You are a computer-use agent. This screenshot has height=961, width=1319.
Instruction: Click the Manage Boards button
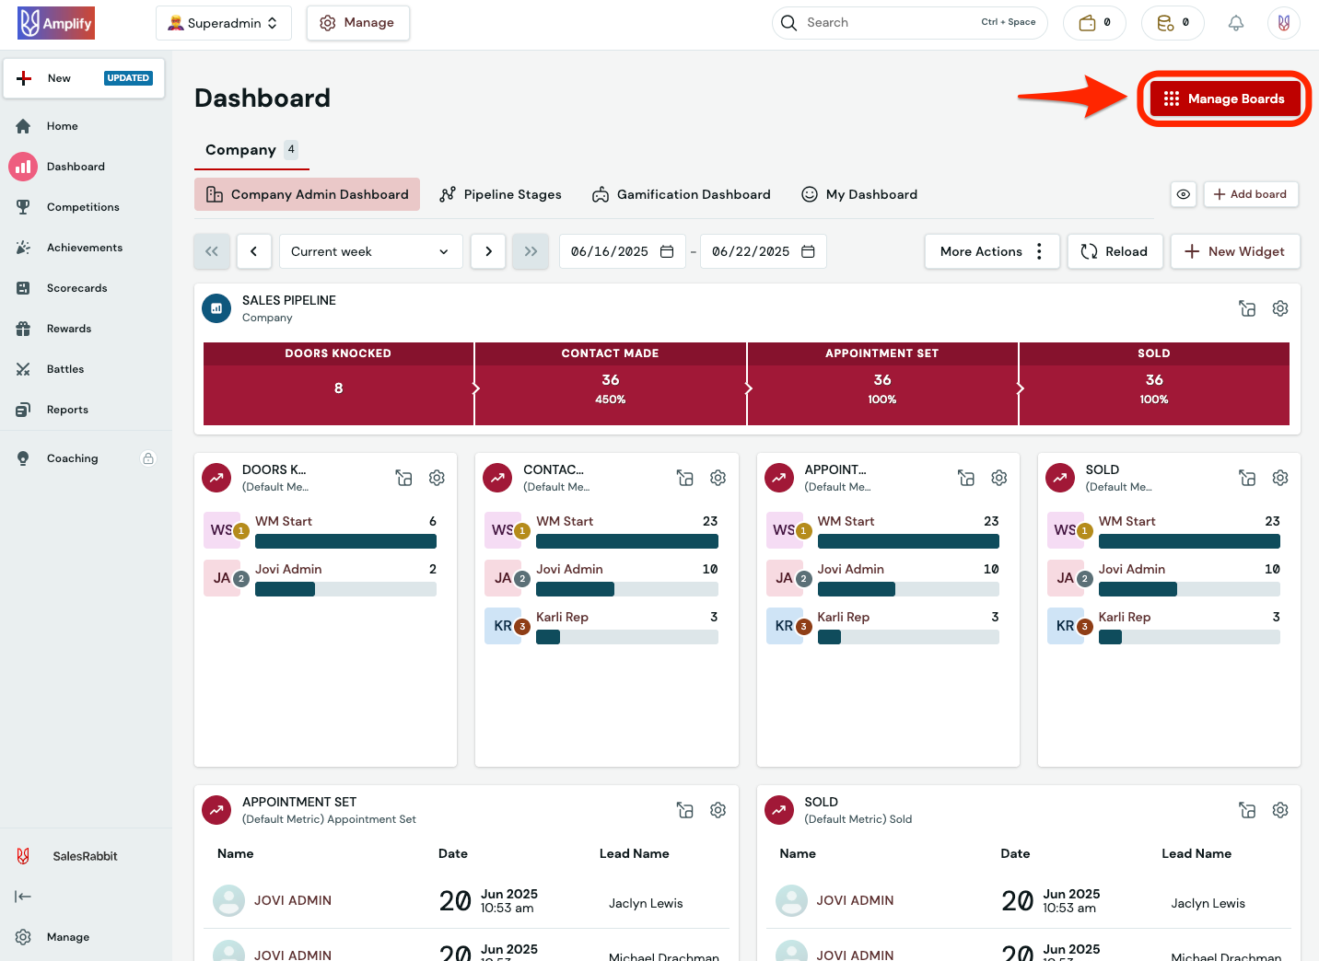click(x=1224, y=98)
